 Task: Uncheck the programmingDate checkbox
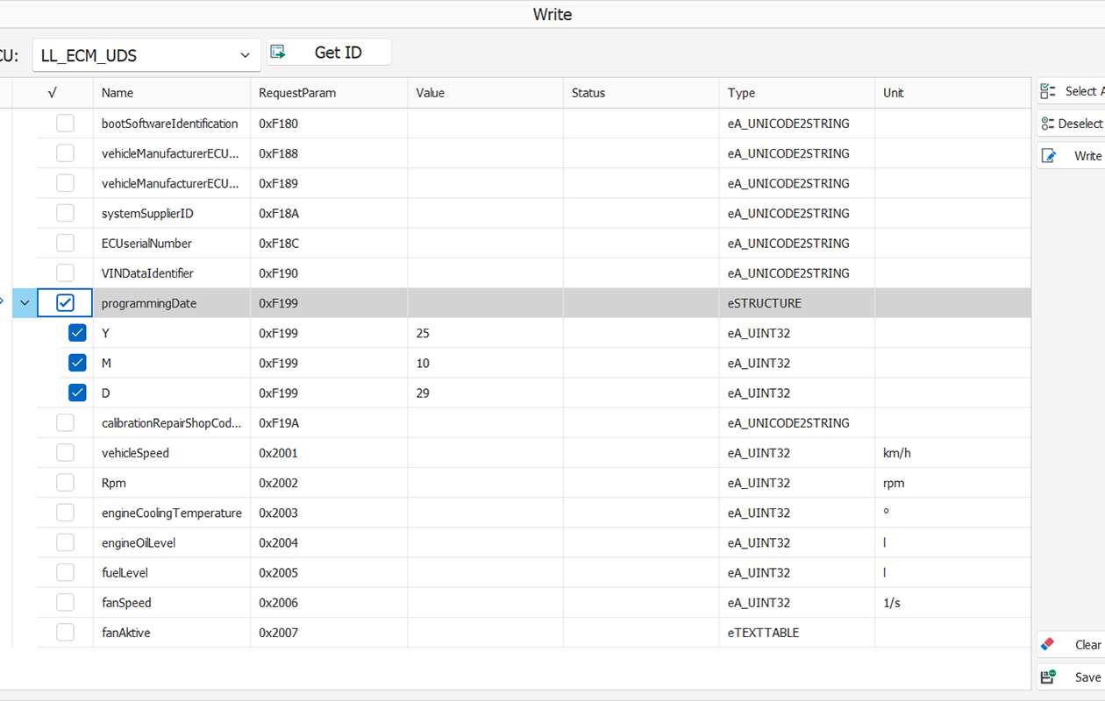[x=65, y=303]
